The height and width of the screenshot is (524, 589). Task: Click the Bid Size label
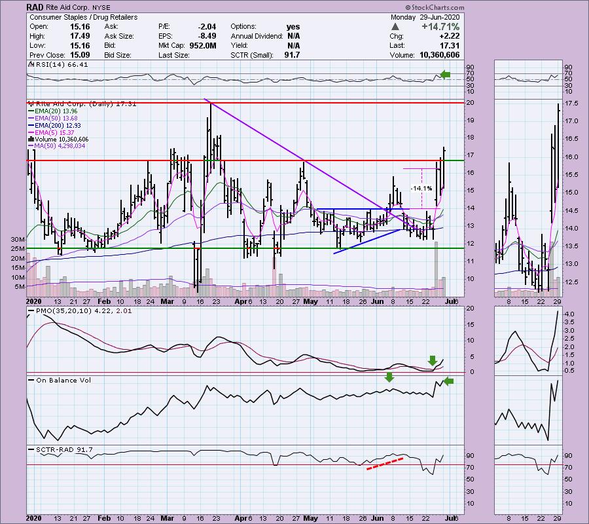(x=118, y=55)
